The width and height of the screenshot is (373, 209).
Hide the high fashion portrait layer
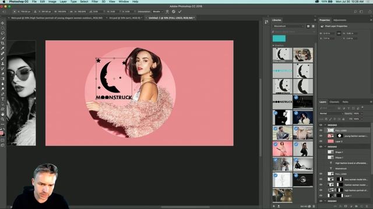(x=321, y=190)
